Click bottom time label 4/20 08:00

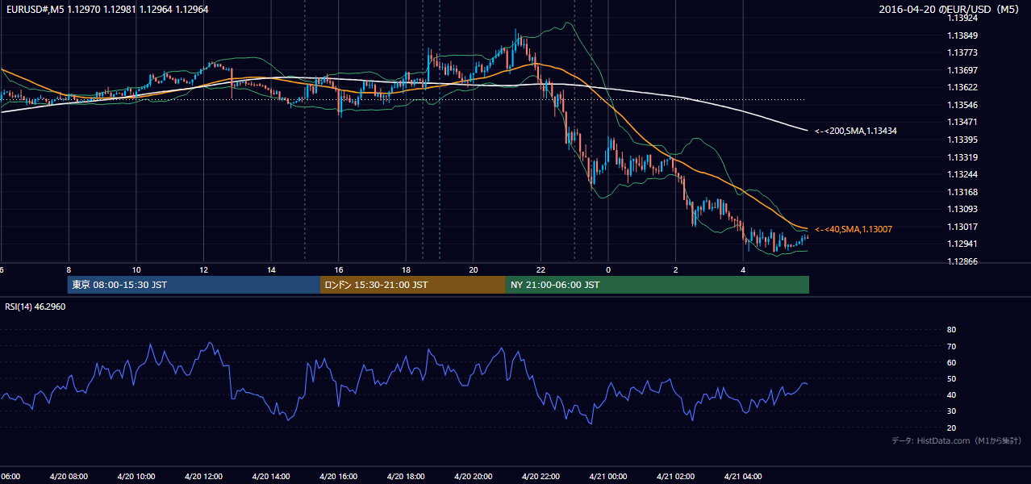[68, 477]
